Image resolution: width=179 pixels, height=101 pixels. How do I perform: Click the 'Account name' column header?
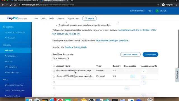[x=63, y=66]
